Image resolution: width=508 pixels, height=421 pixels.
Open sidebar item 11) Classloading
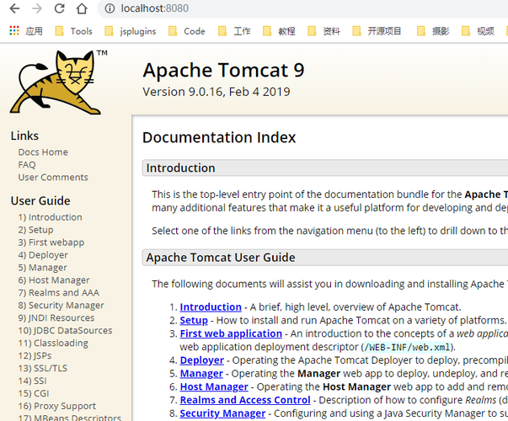(53, 343)
